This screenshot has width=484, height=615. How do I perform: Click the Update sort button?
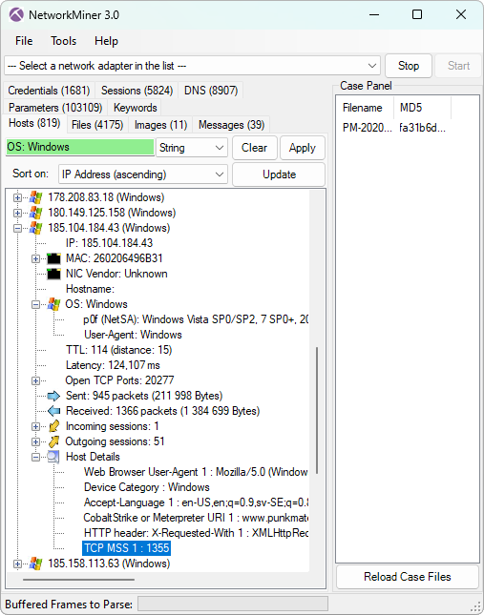(x=279, y=174)
